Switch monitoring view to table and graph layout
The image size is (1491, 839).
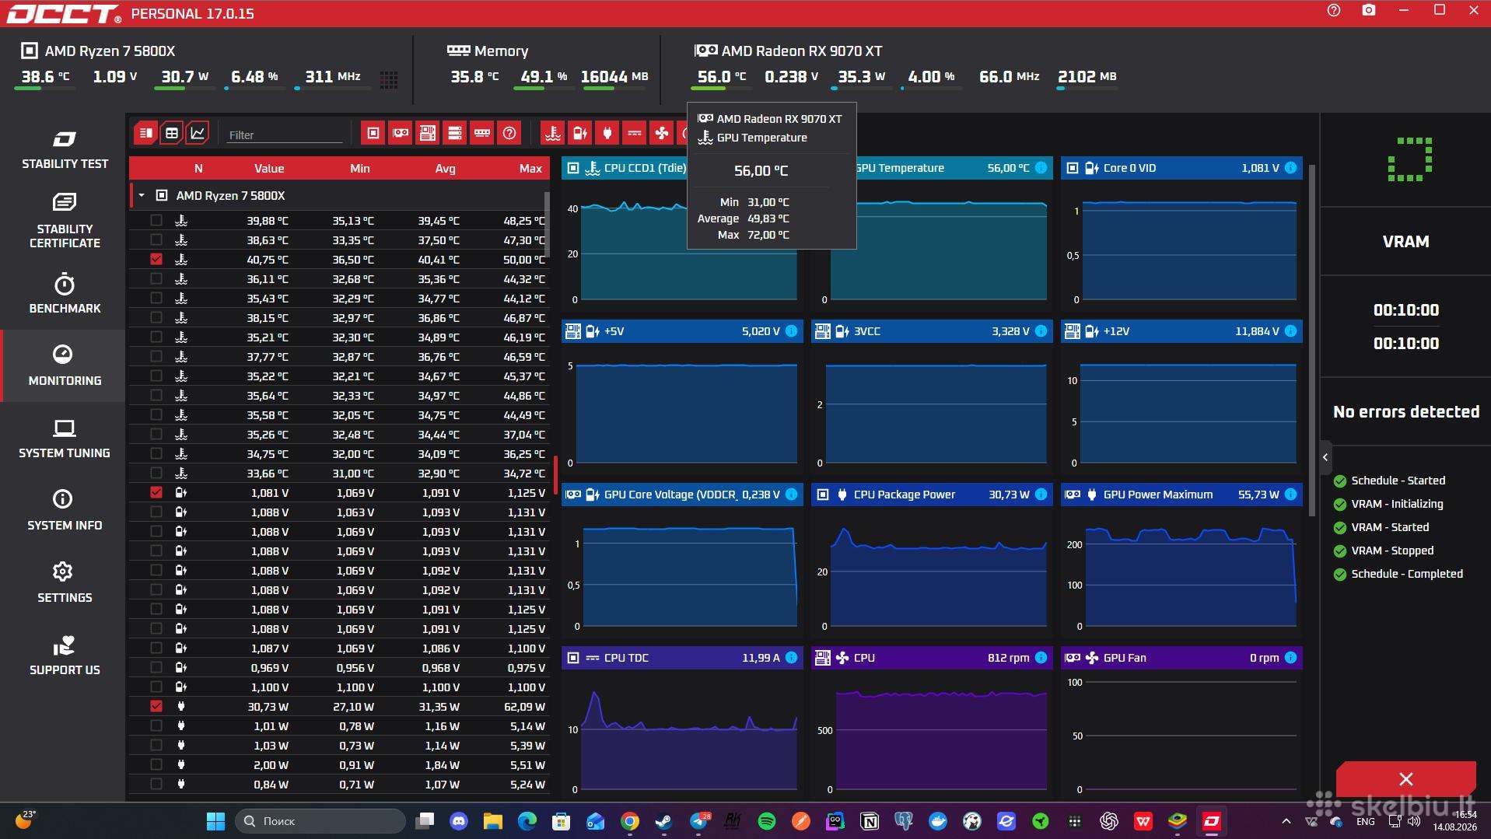click(x=145, y=133)
